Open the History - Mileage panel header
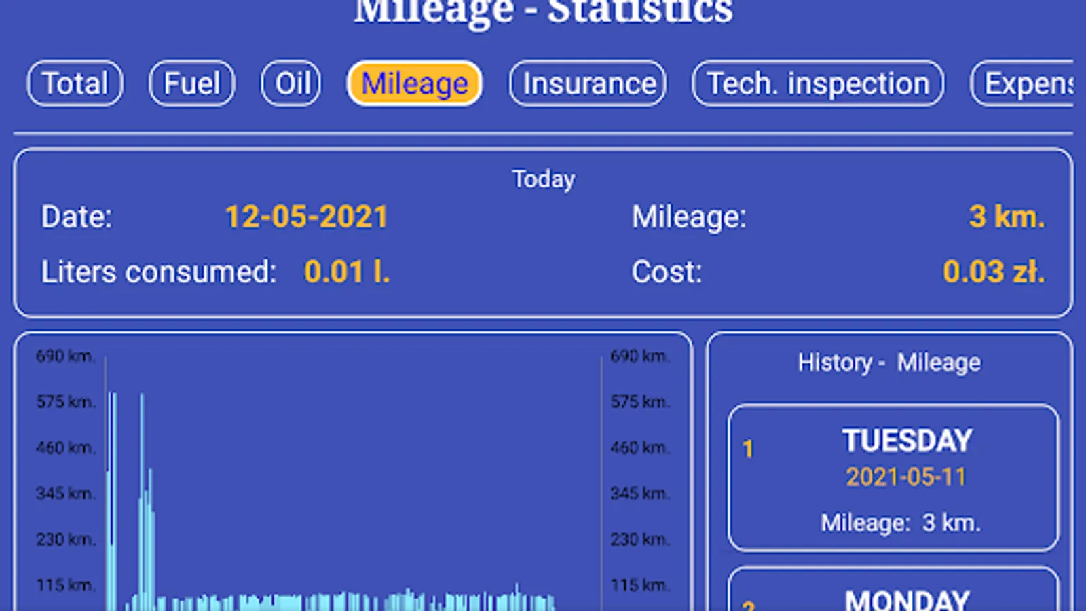 pyautogui.click(x=890, y=363)
